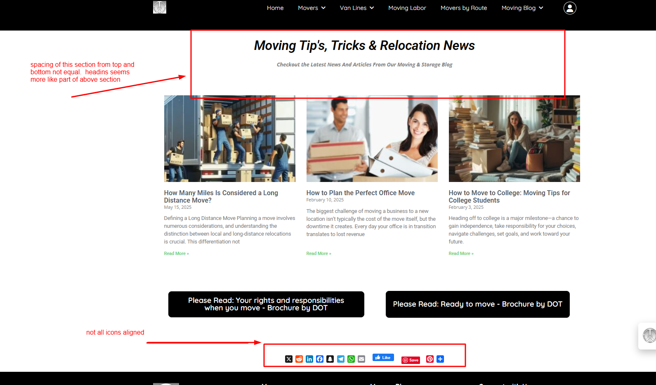Open the blue plus more-sharing icon

(440, 359)
